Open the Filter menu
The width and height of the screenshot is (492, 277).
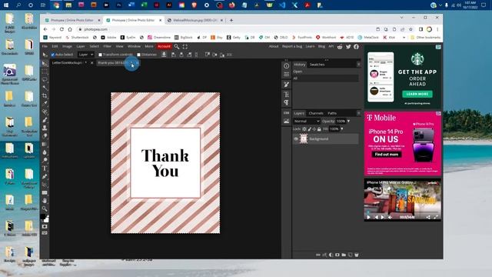pos(108,46)
